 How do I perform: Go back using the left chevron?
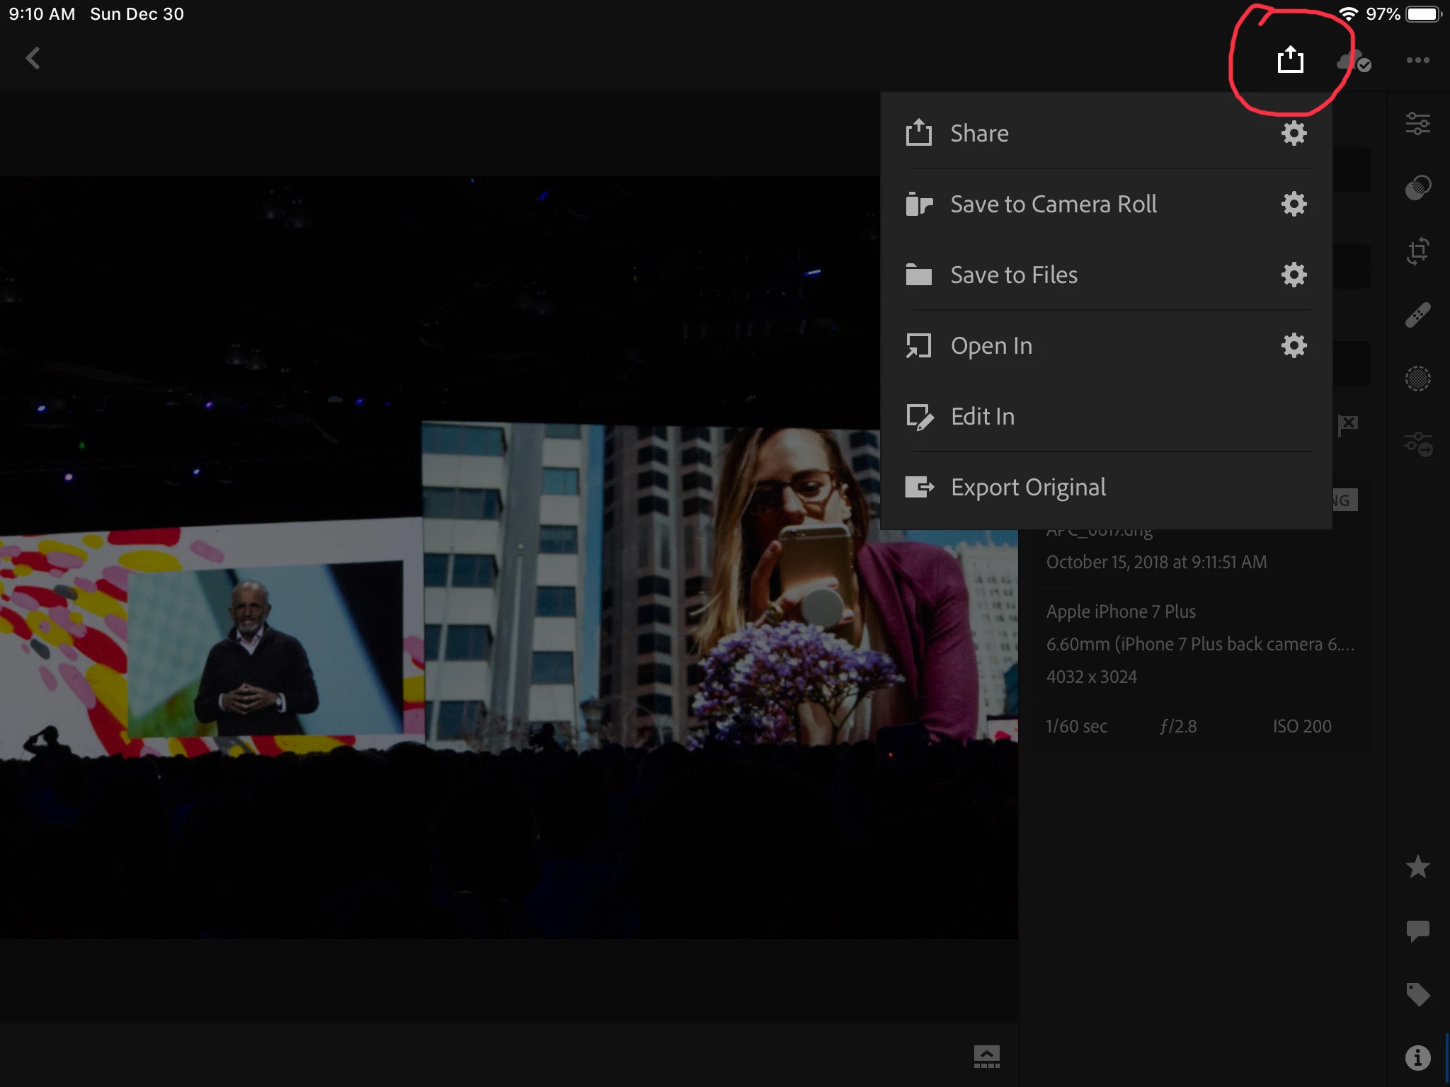point(33,58)
